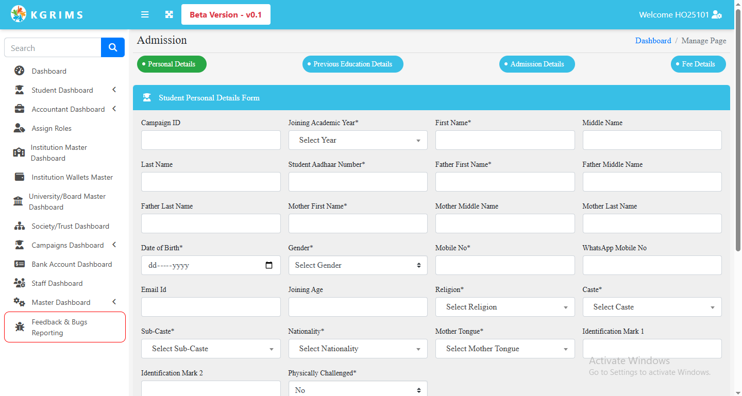This screenshot has height=396, width=742.
Task: Click the blue search magnifier button
Action: (x=113, y=47)
